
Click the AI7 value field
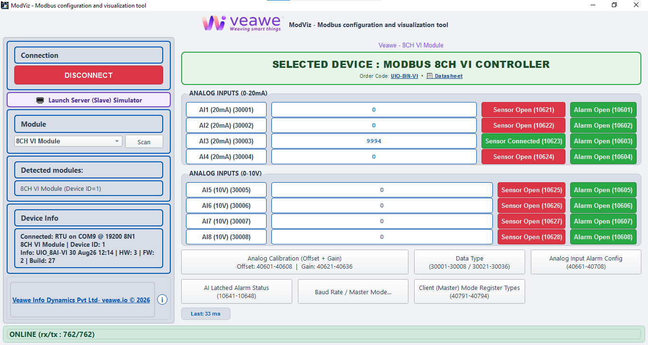click(x=382, y=221)
